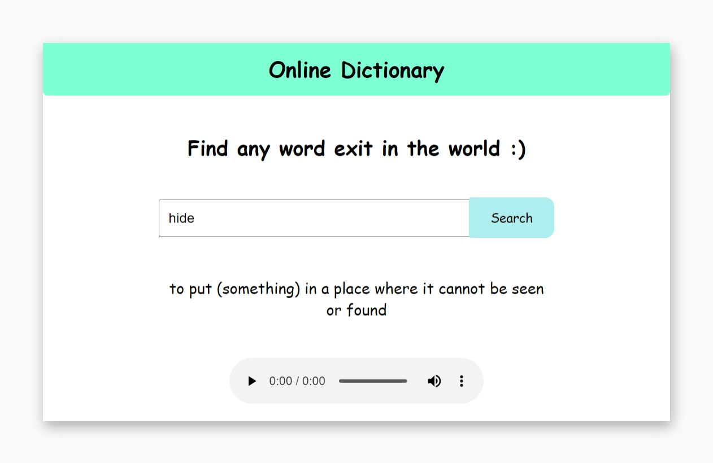Click the 0:00 / 0:00 time display

(297, 381)
